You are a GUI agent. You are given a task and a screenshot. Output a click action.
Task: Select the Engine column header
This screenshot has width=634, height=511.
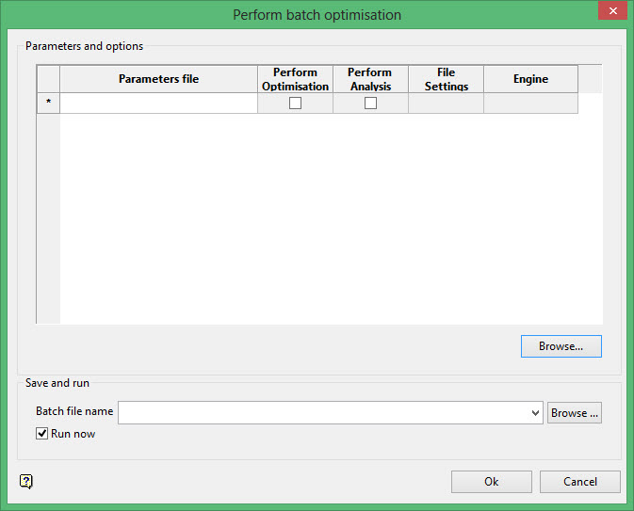(530, 79)
